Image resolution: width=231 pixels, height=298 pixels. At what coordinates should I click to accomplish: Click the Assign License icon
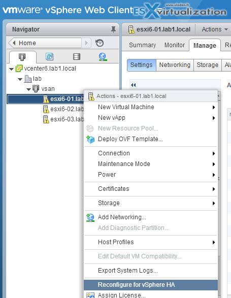pyautogui.click(x=90, y=295)
